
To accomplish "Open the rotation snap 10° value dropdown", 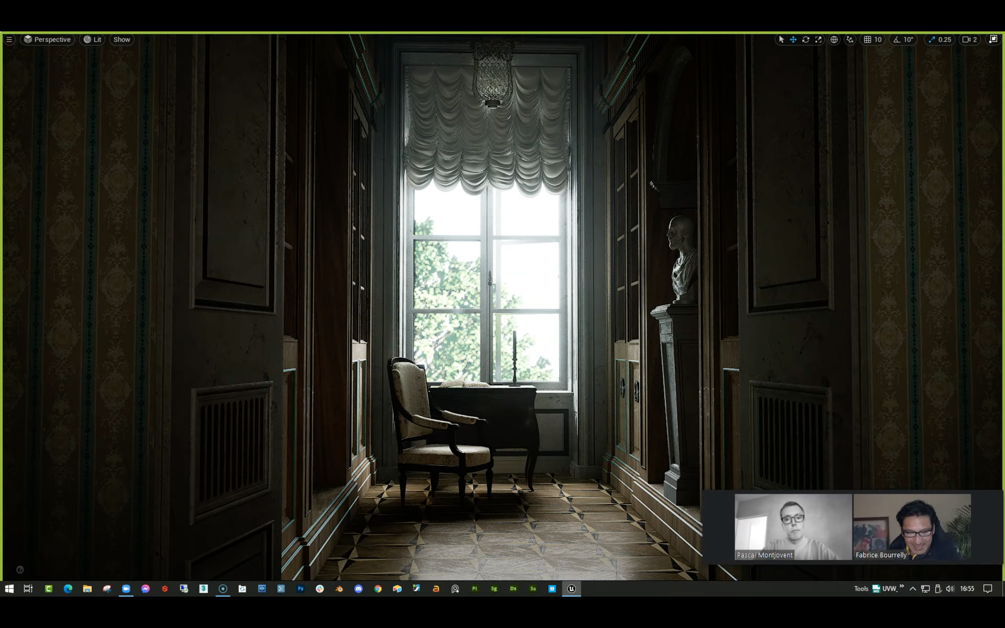I will tap(908, 39).
